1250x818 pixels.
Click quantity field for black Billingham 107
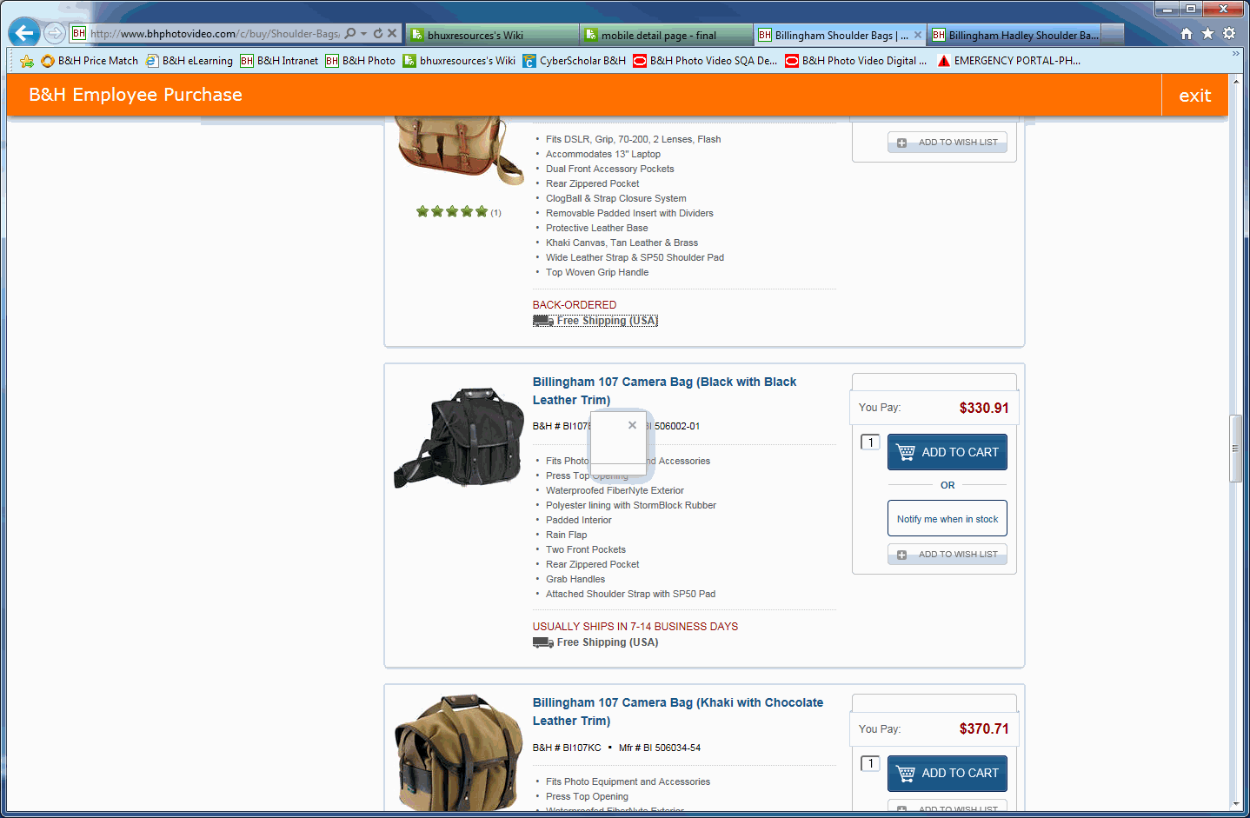(x=870, y=442)
